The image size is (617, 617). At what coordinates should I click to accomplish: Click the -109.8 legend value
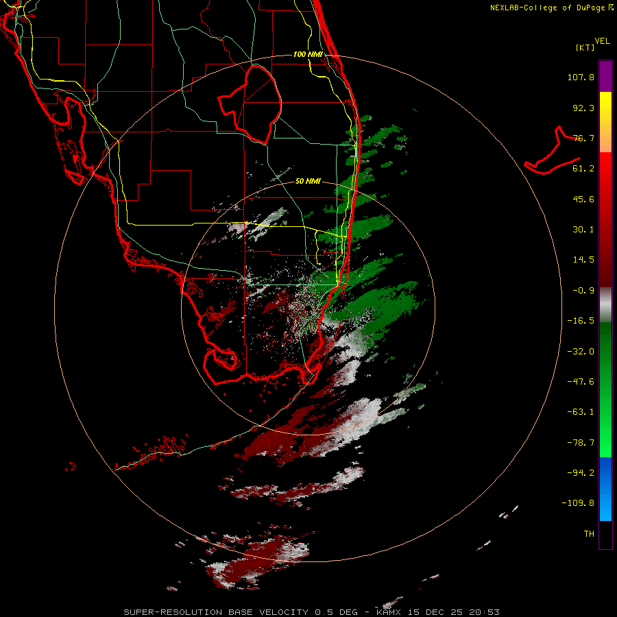[x=578, y=503]
